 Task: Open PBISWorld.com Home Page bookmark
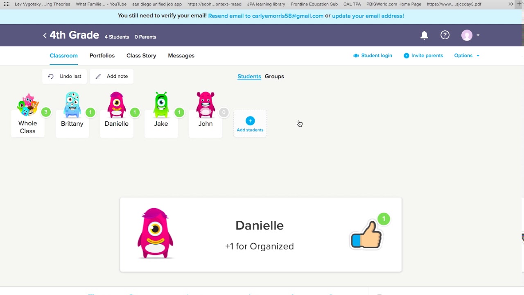point(394,4)
